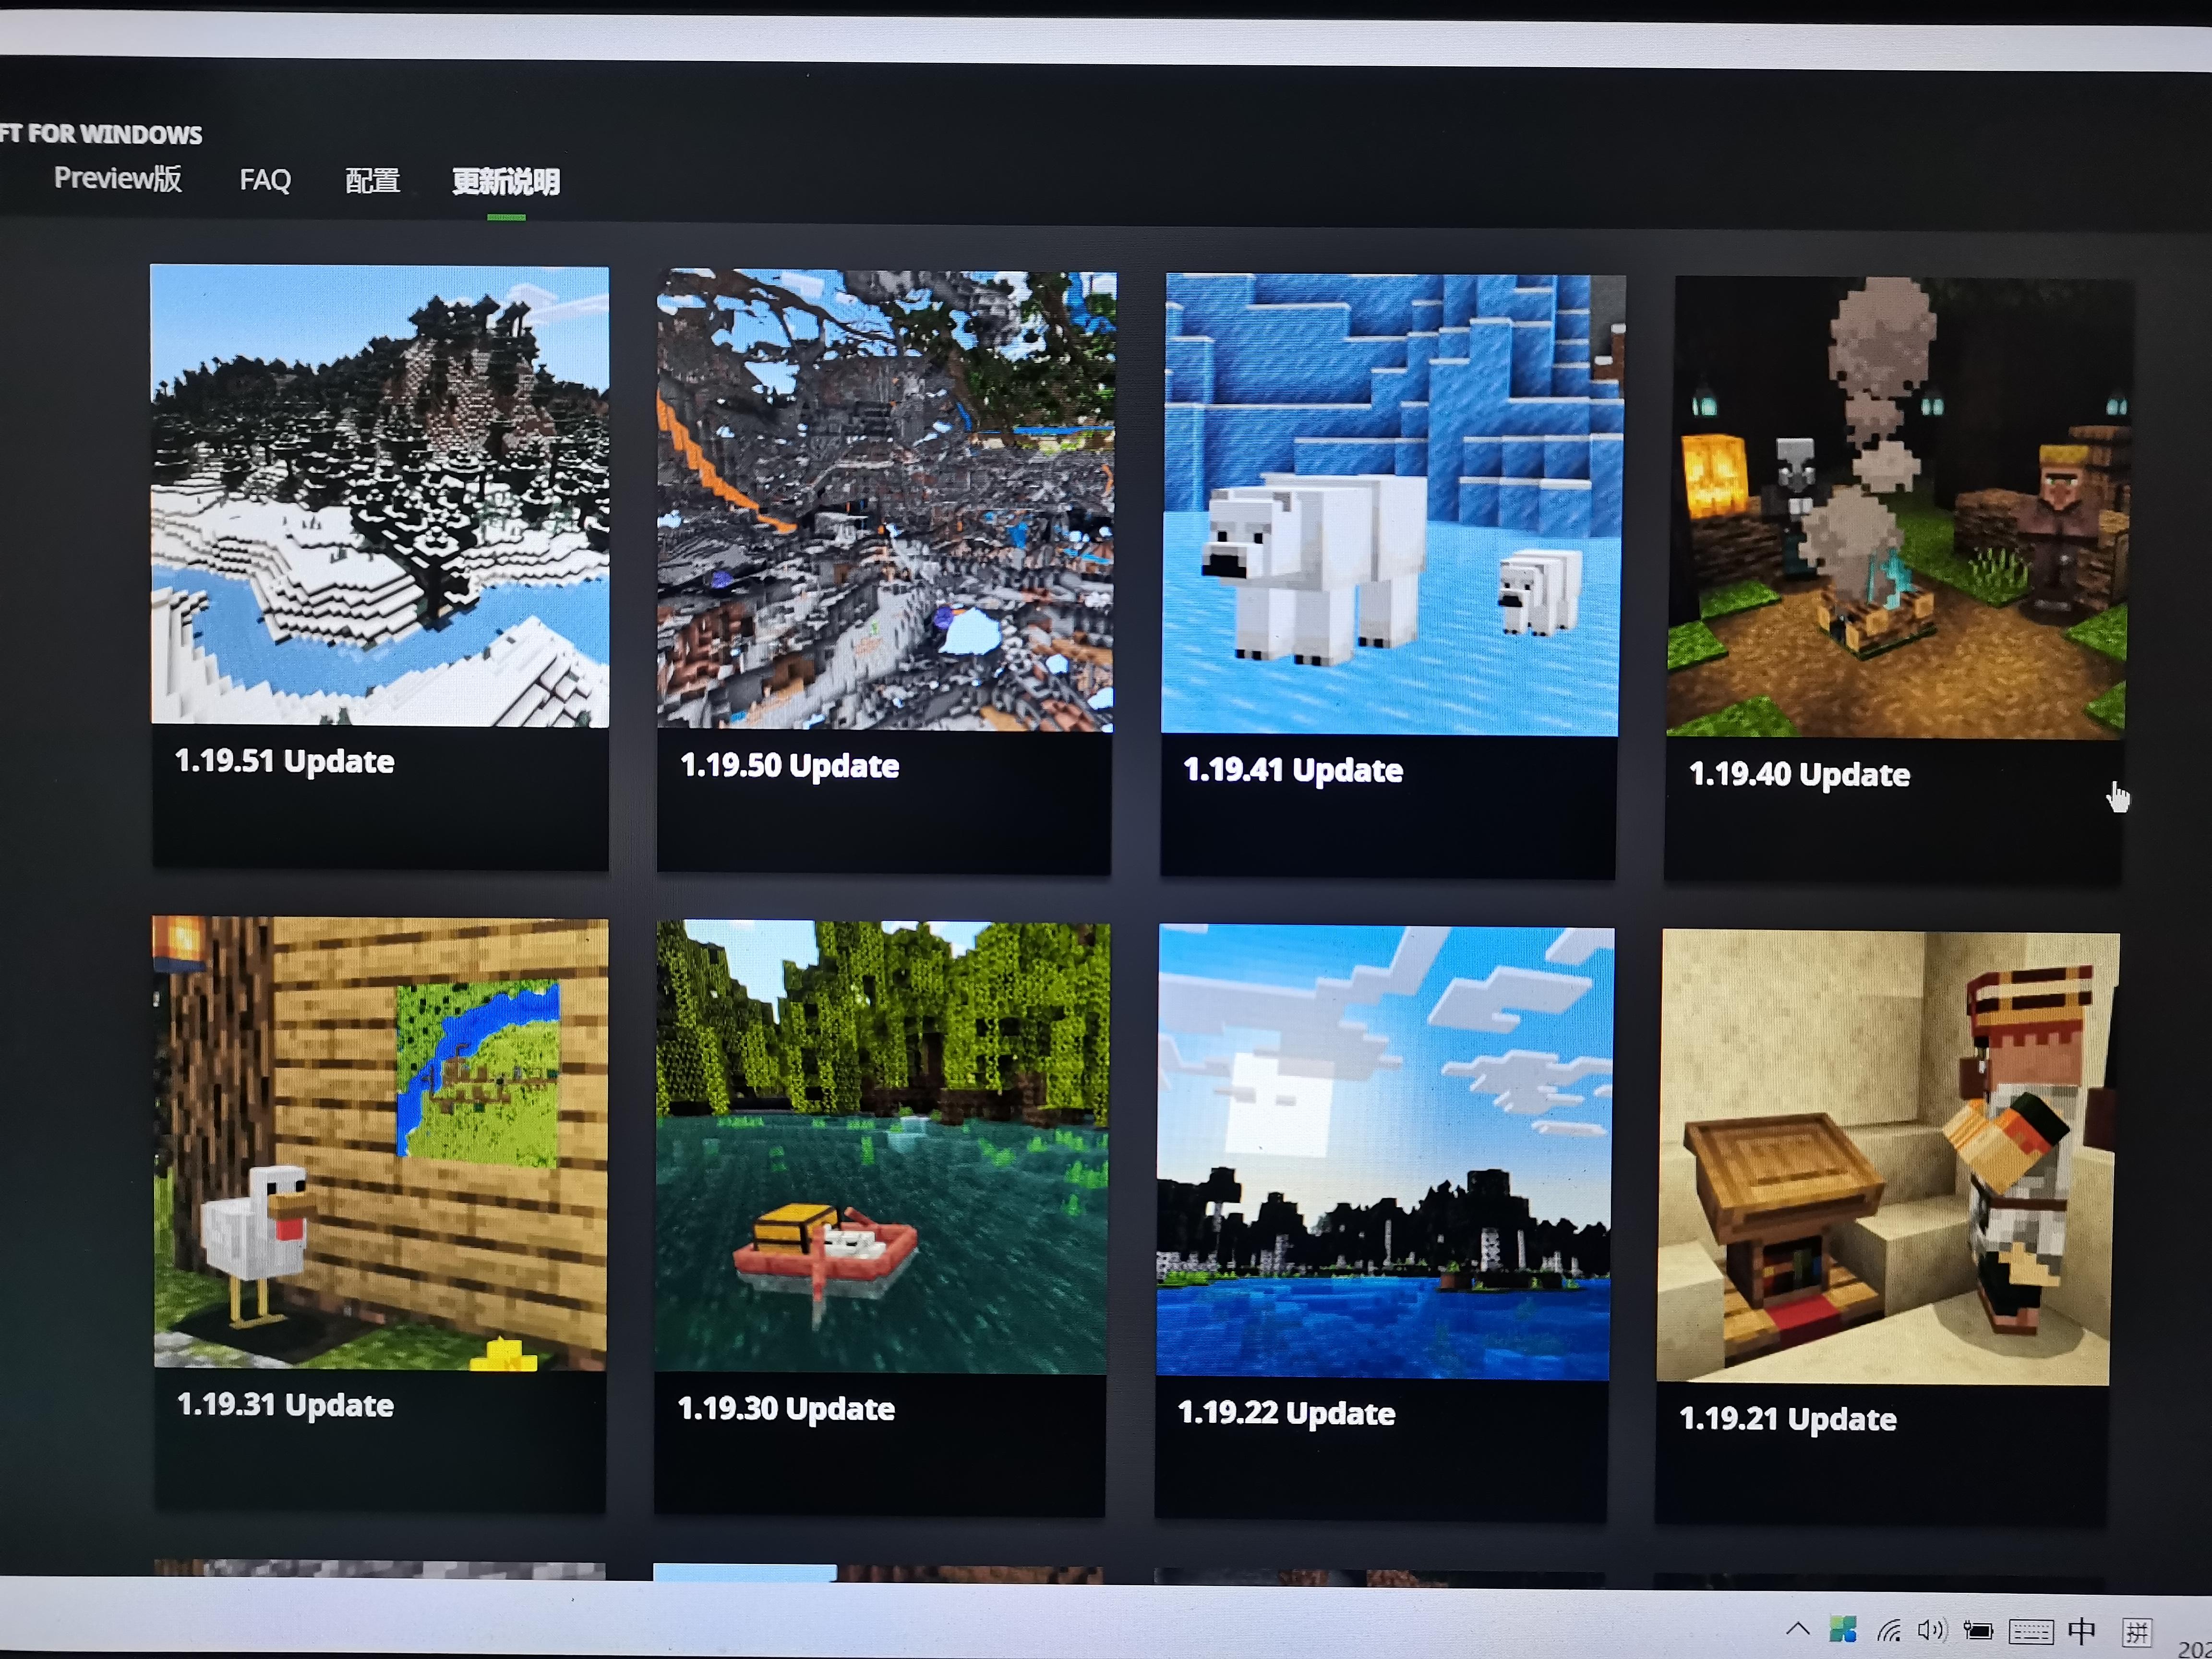The image size is (2212, 1659).
Task: Click the 1.19.30 Update title link
Action: click(786, 1409)
